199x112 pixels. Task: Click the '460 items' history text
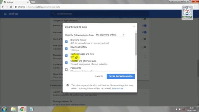pyautogui.click(x=90, y=43)
